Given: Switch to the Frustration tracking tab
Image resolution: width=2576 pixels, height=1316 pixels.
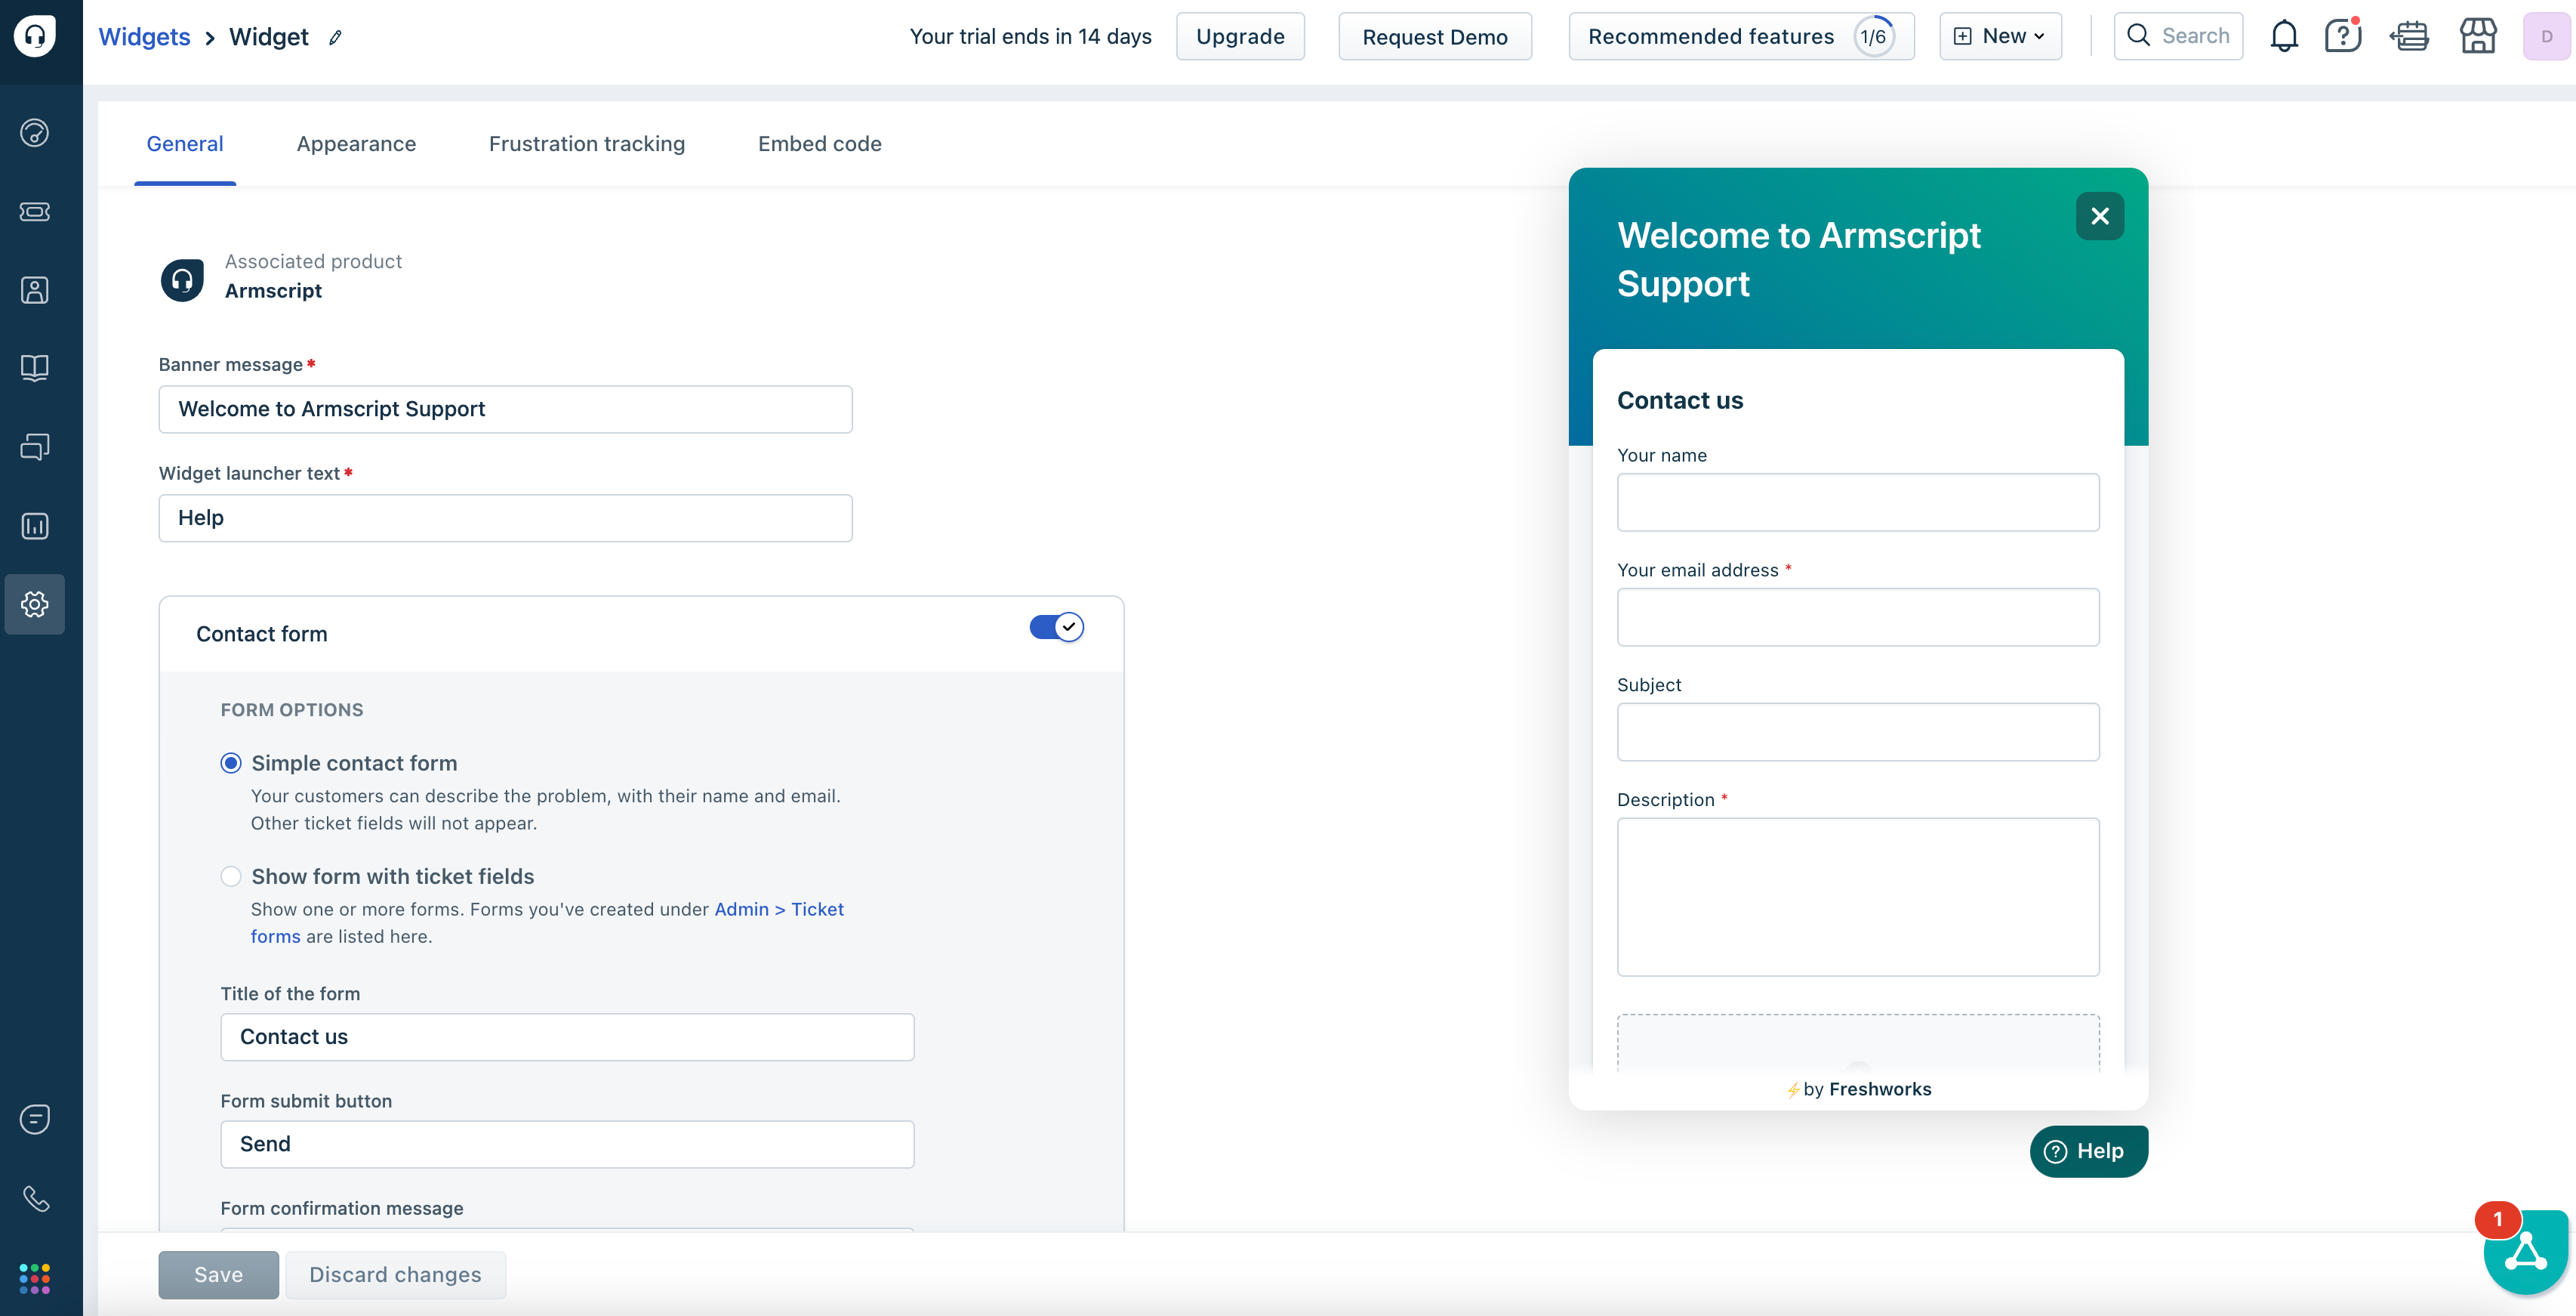Looking at the screenshot, I should pyautogui.click(x=587, y=143).
